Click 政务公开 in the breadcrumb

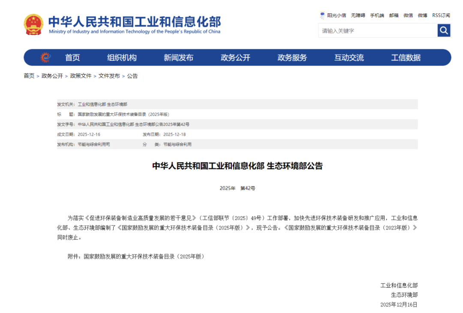click(52, 76)
